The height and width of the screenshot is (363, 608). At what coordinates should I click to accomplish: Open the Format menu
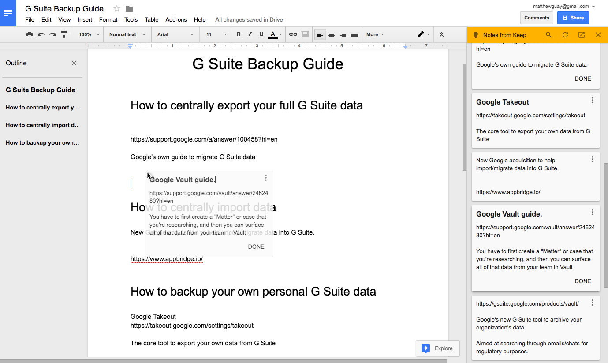pos(108,19)
